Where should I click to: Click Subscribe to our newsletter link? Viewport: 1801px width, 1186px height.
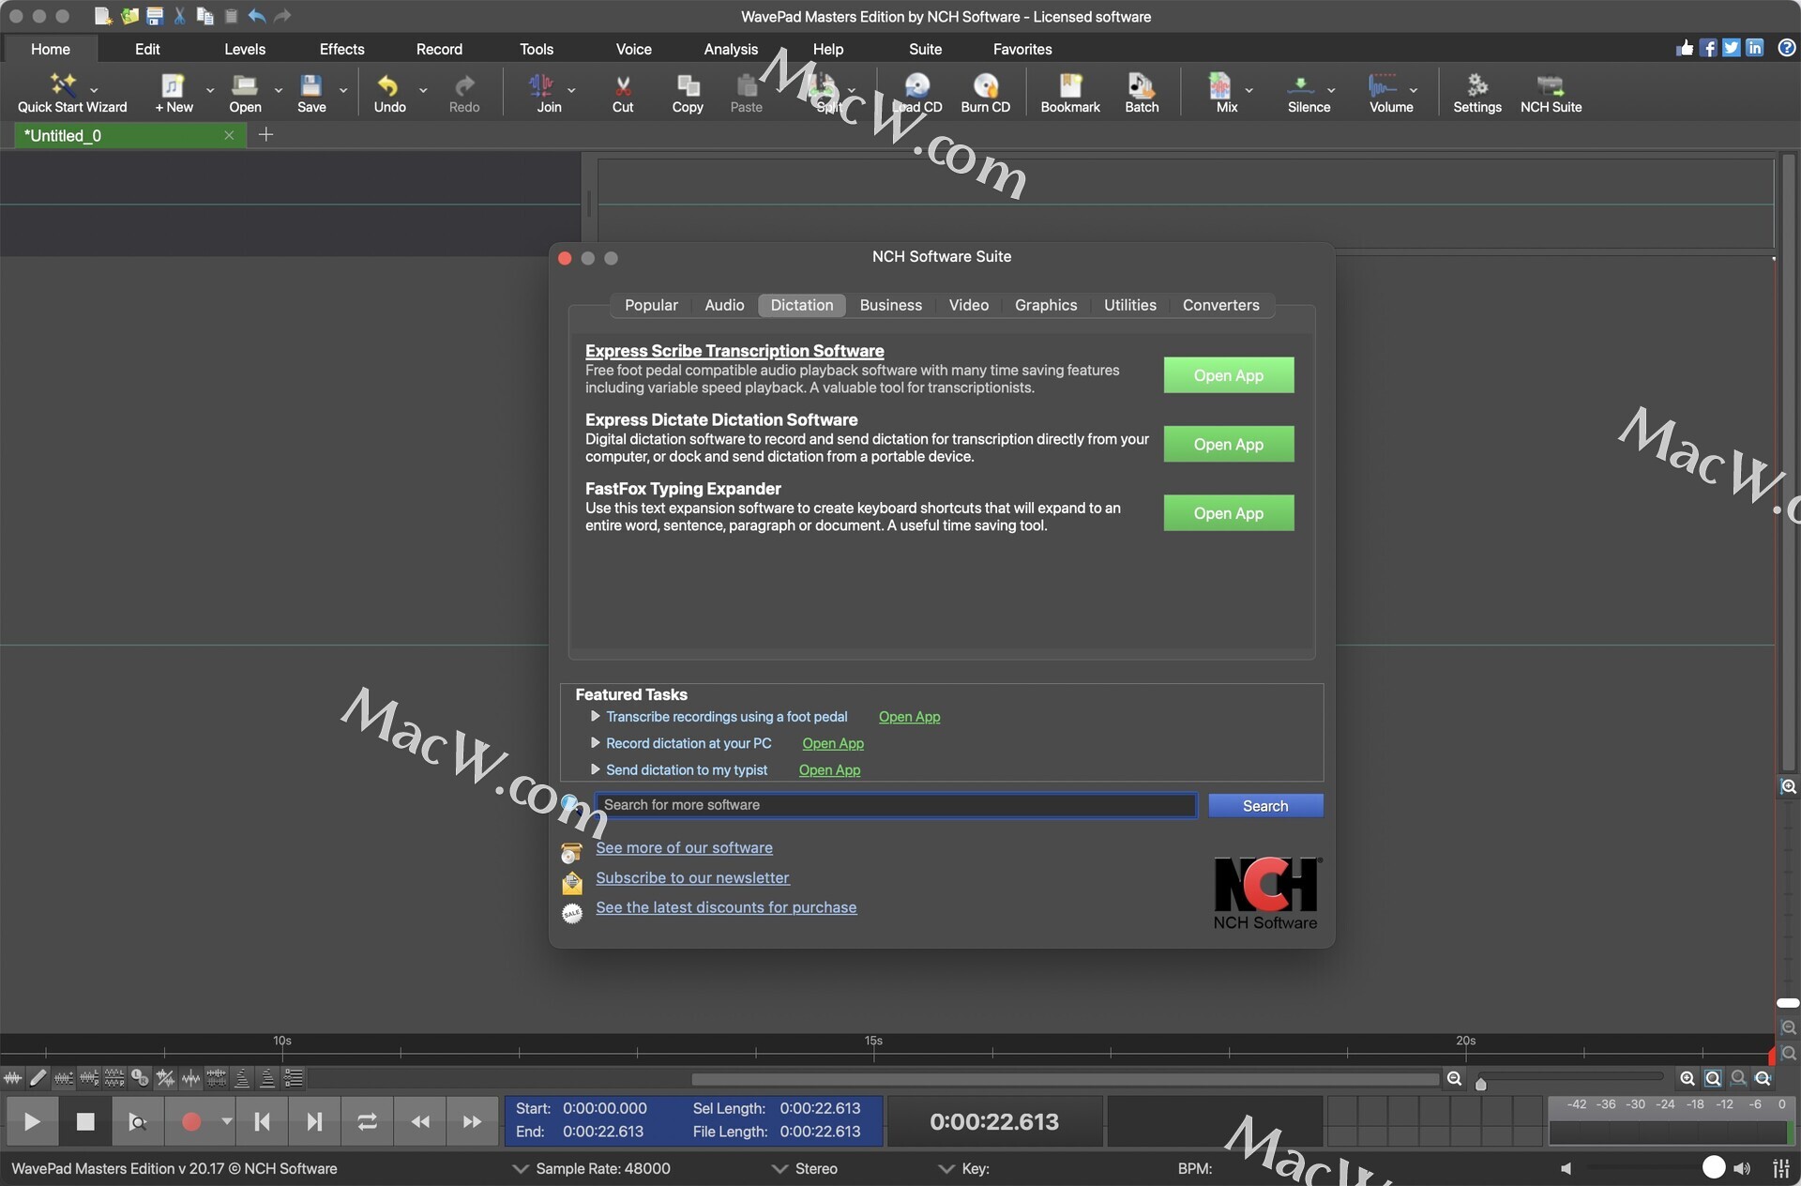pos(692,878)
